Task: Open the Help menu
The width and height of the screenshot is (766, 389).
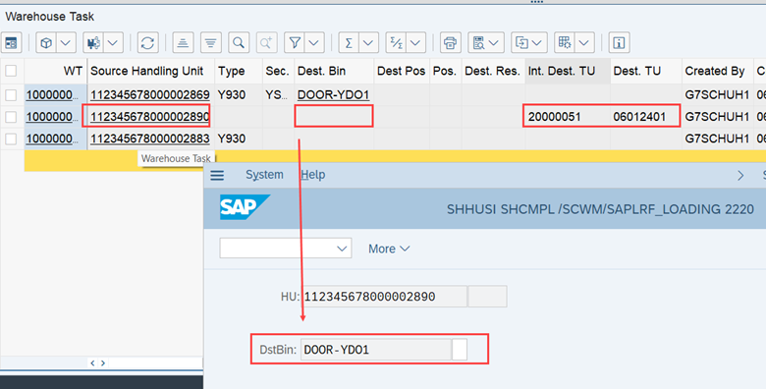Action: click(x=313, y=175)
